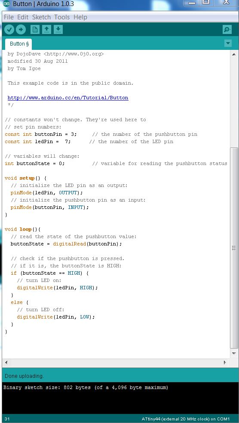The image size is (239, 423).
Task: Click the 'void loop(){' line
Action: click(x=22, y=229)
